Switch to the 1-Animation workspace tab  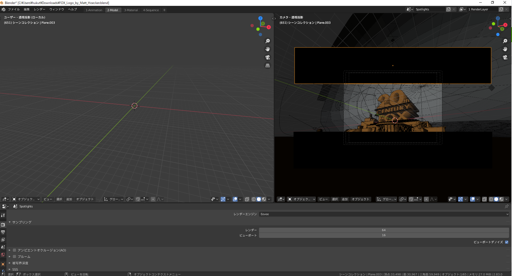(x=94, y=10)
